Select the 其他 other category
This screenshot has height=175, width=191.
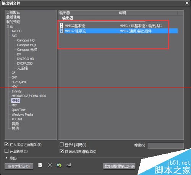(x=15, y=128)
